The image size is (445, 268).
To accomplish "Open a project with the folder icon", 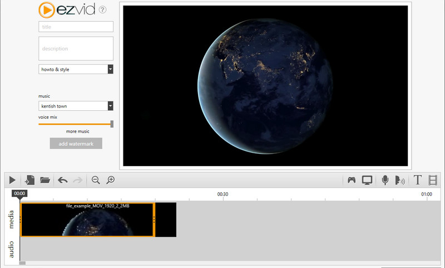I will coord(45,180).
